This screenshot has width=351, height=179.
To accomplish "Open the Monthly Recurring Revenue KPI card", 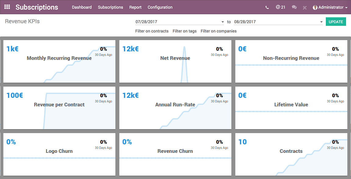I will click(x=59, y=61).
